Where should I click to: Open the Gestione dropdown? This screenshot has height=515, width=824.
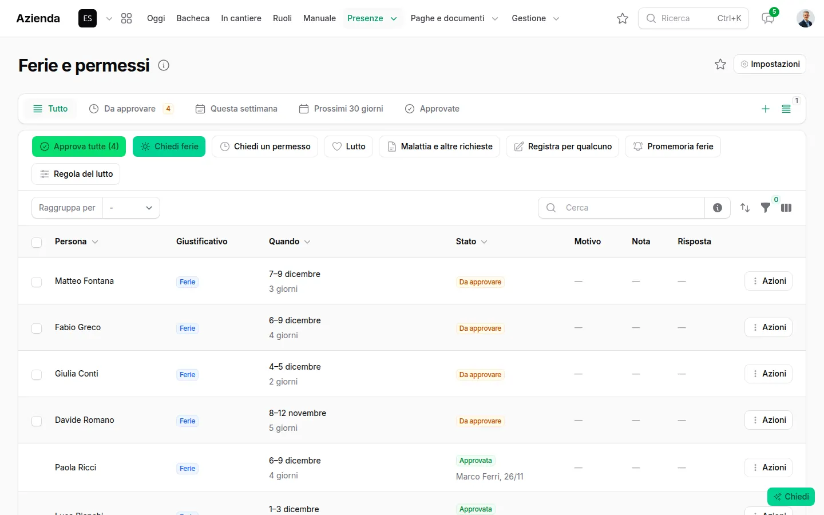click(536, 18)
